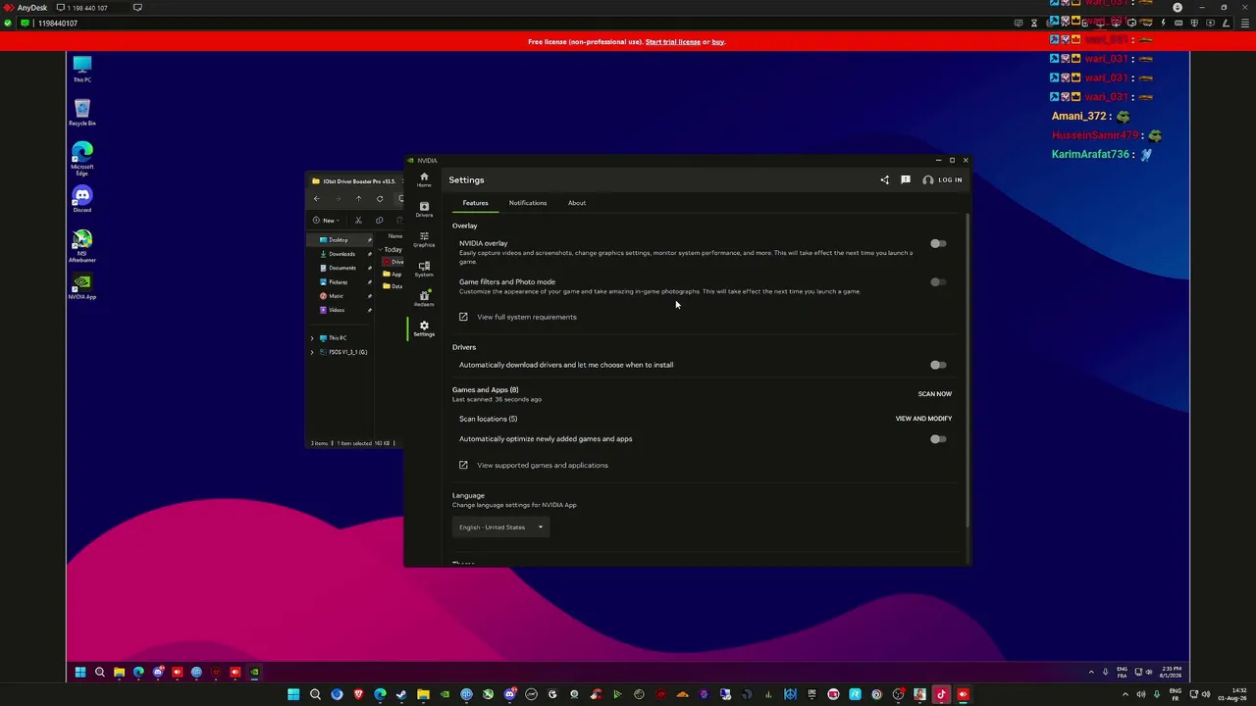Click the Windows Start button on local taskbar
Viewport: 1256px width, 706px height.
click(x=293, y=694)
